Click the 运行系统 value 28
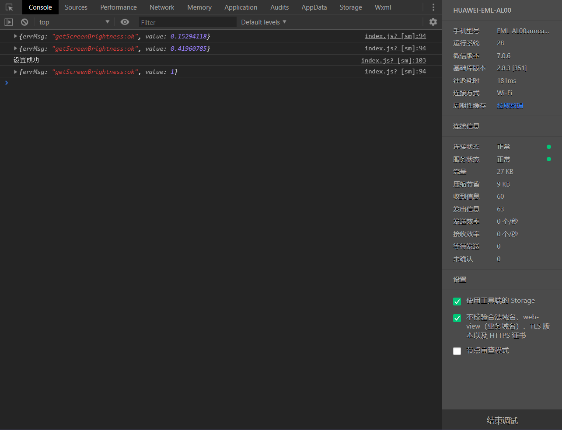The image size is (562, 430). [500, 43]
